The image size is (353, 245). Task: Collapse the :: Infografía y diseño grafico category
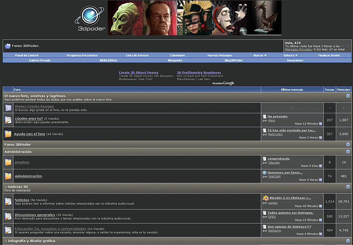click(348, 241)
